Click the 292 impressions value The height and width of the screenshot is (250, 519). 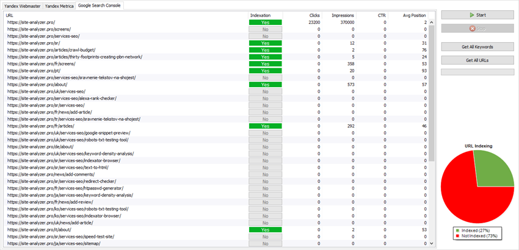351,126
